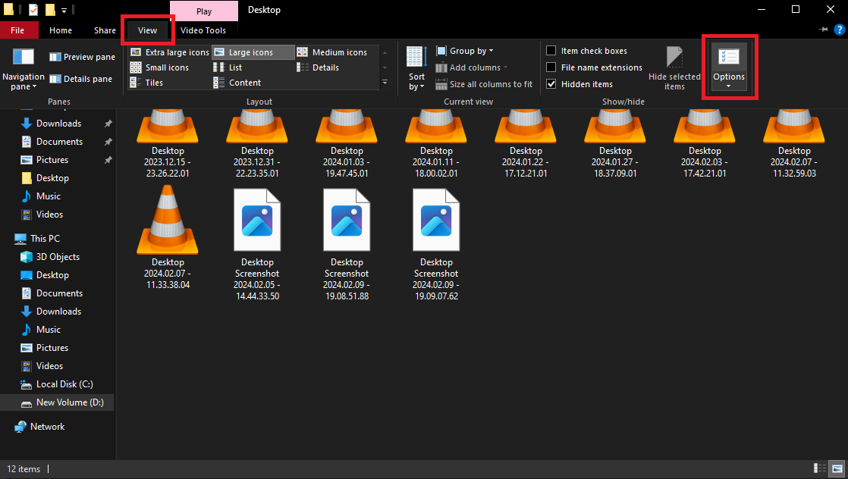Select Desktop Screenshot 2024.02.05 - 14.44.33.50
The height and width of the screenshot is (479, 848).
tap(257, 243)
